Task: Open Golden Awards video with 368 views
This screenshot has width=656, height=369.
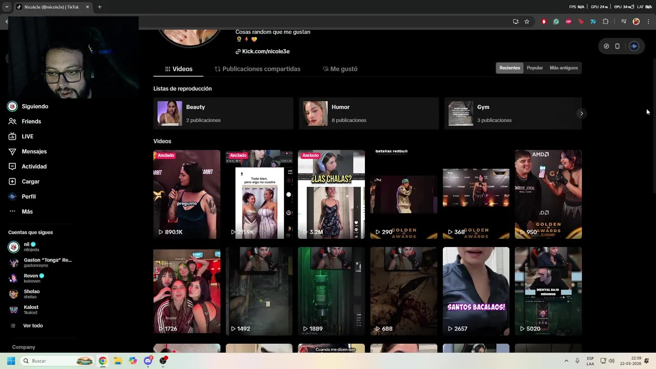Action: pos(476,194)
